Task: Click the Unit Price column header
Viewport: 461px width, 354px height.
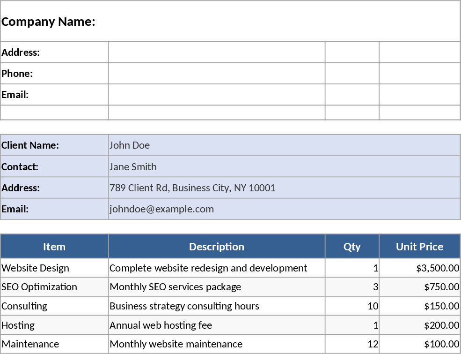Action: coord(419,247)
